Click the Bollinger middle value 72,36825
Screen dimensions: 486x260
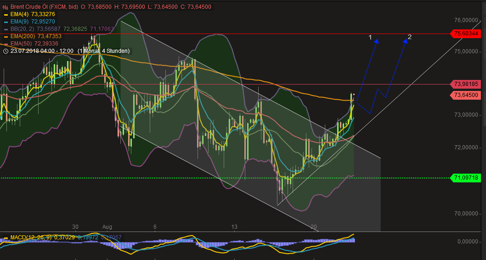click(x=76, y=29)
